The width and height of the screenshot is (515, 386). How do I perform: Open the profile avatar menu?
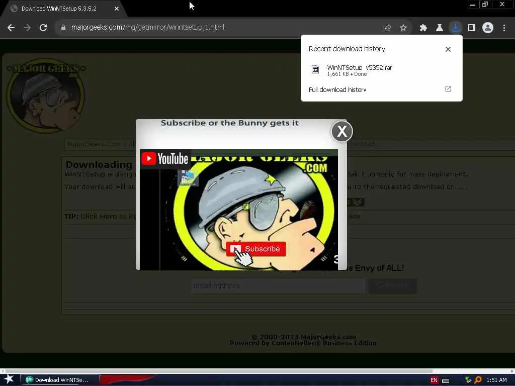[x=488, y=28]
